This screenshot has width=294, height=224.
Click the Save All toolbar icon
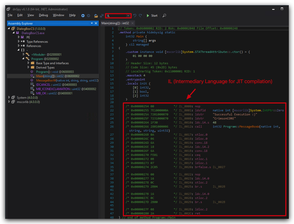tap(102, 16)
